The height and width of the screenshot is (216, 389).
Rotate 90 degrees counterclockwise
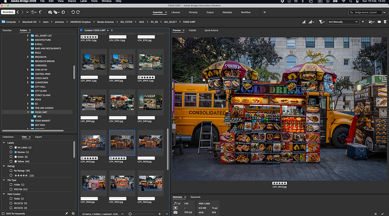[x=73, y=12]
